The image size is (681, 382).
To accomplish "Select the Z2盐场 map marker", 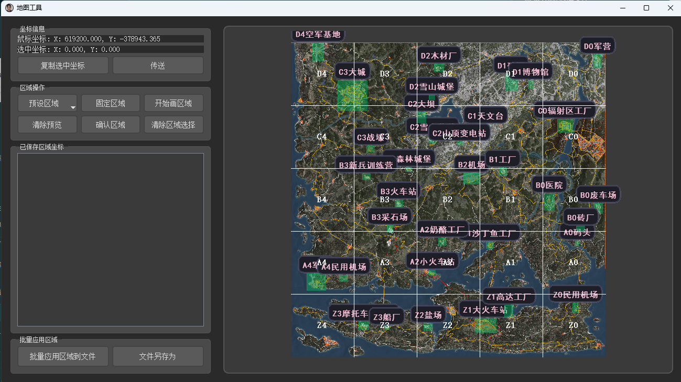I will 428,315.
